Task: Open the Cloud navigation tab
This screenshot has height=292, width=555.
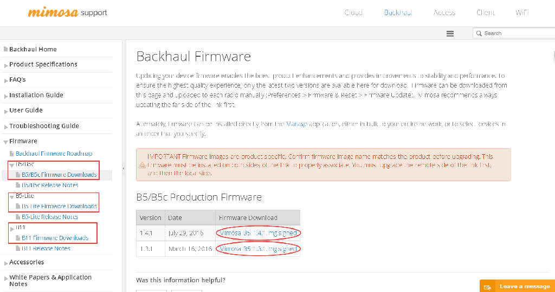Action: pos(353,13)
